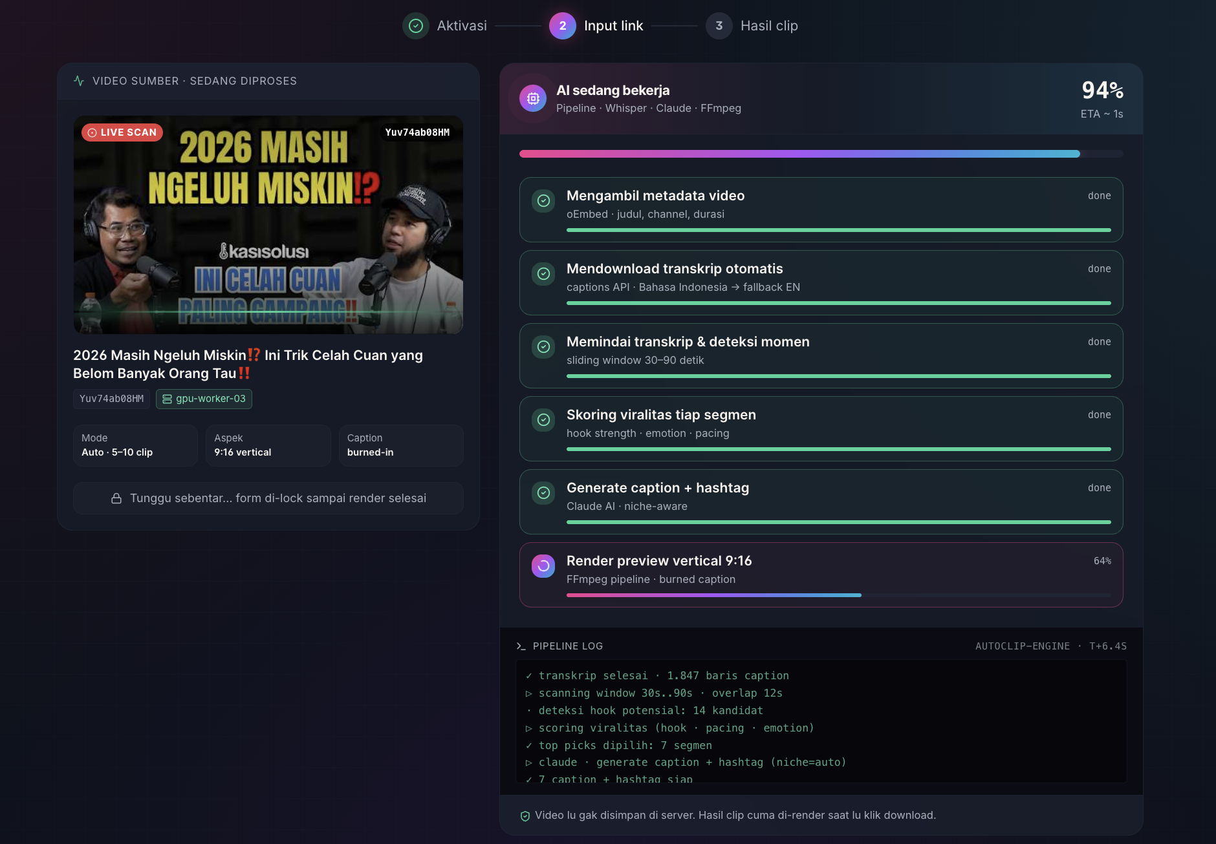Click the Caption burned-in card
The image size is (1216, 844).
click(x=401, y=445)
